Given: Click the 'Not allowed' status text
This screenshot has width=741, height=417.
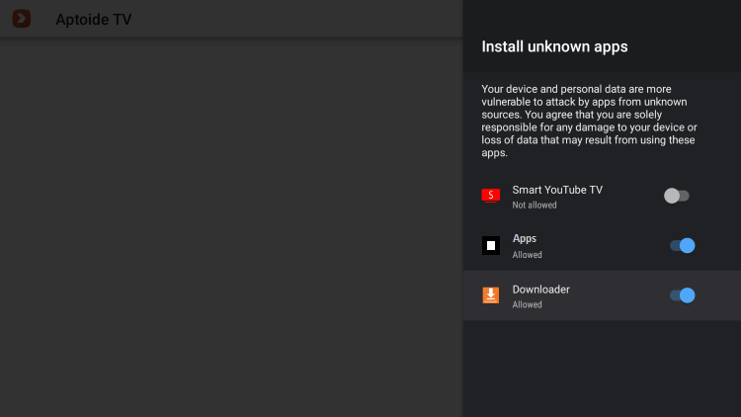Looking at the screenshot, I should 535,206.
